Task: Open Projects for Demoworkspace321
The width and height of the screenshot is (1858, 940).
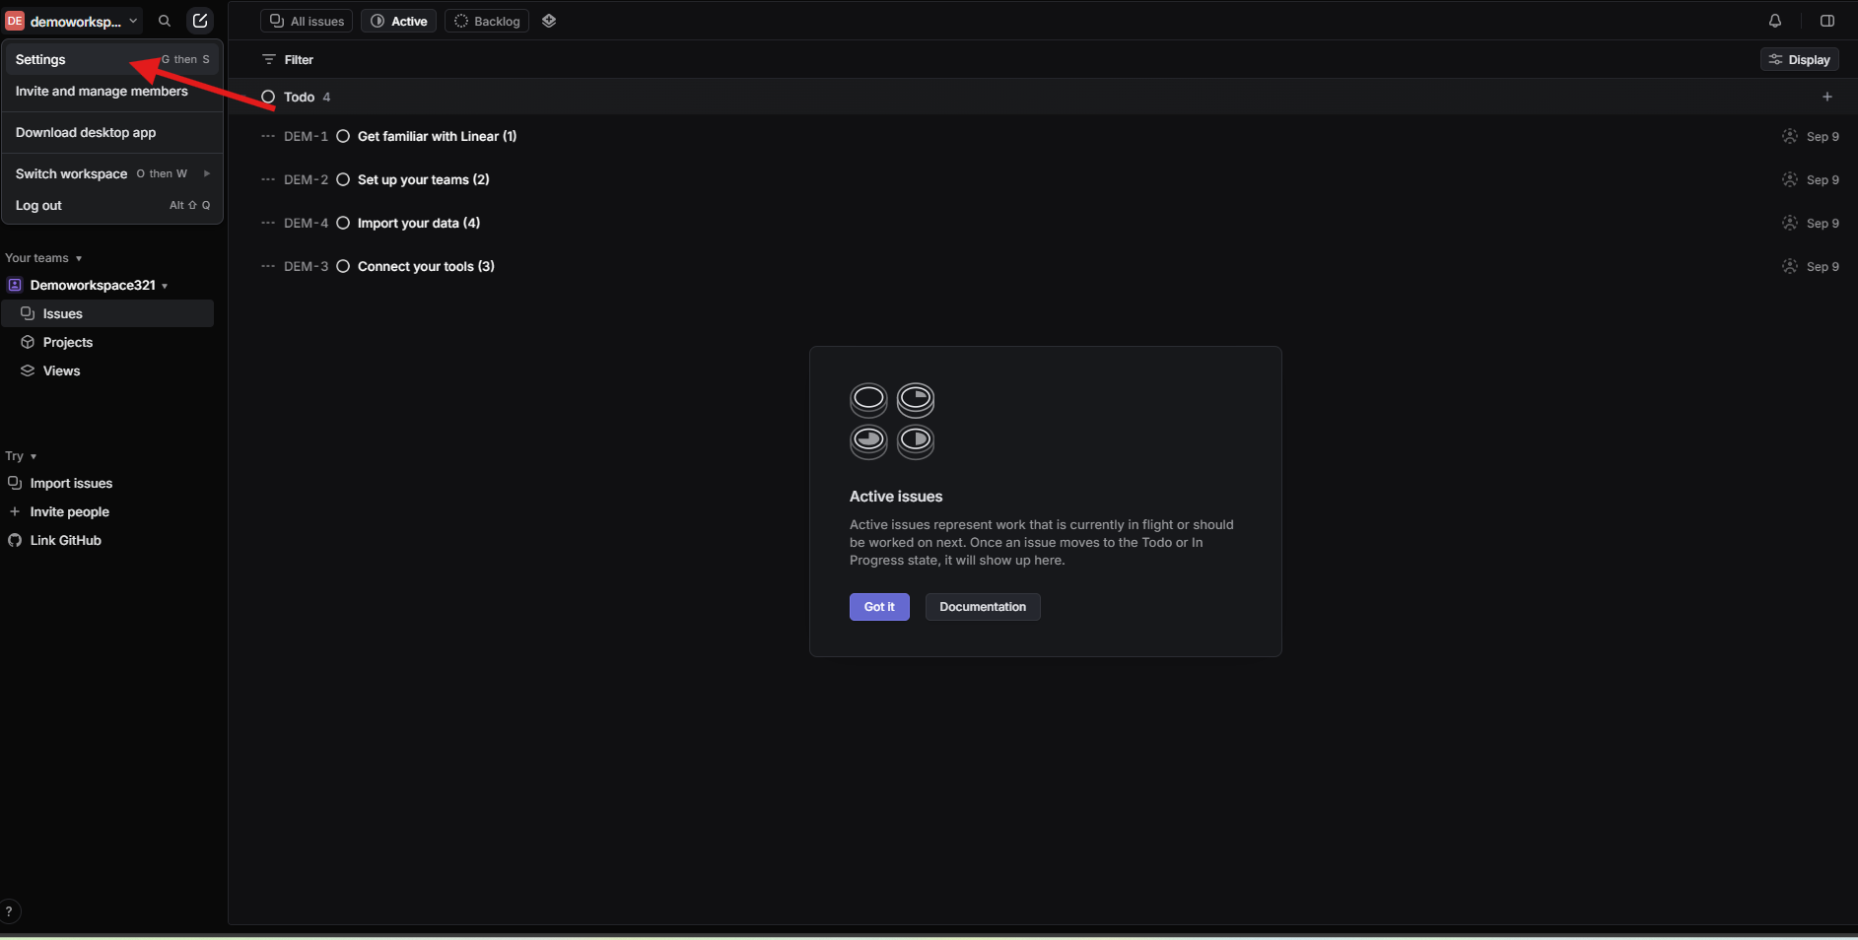Action: click(67, 342)
